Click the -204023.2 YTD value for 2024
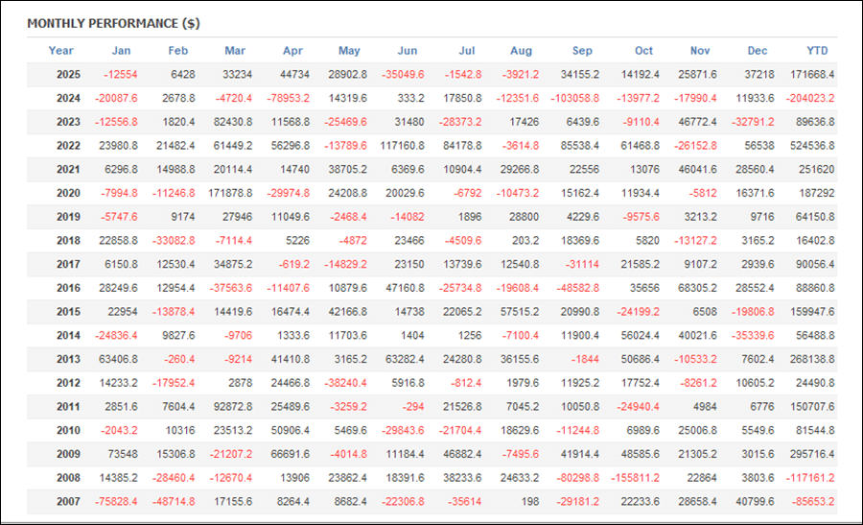This screenshot has height=525, width=863. (x=807, y=99)
